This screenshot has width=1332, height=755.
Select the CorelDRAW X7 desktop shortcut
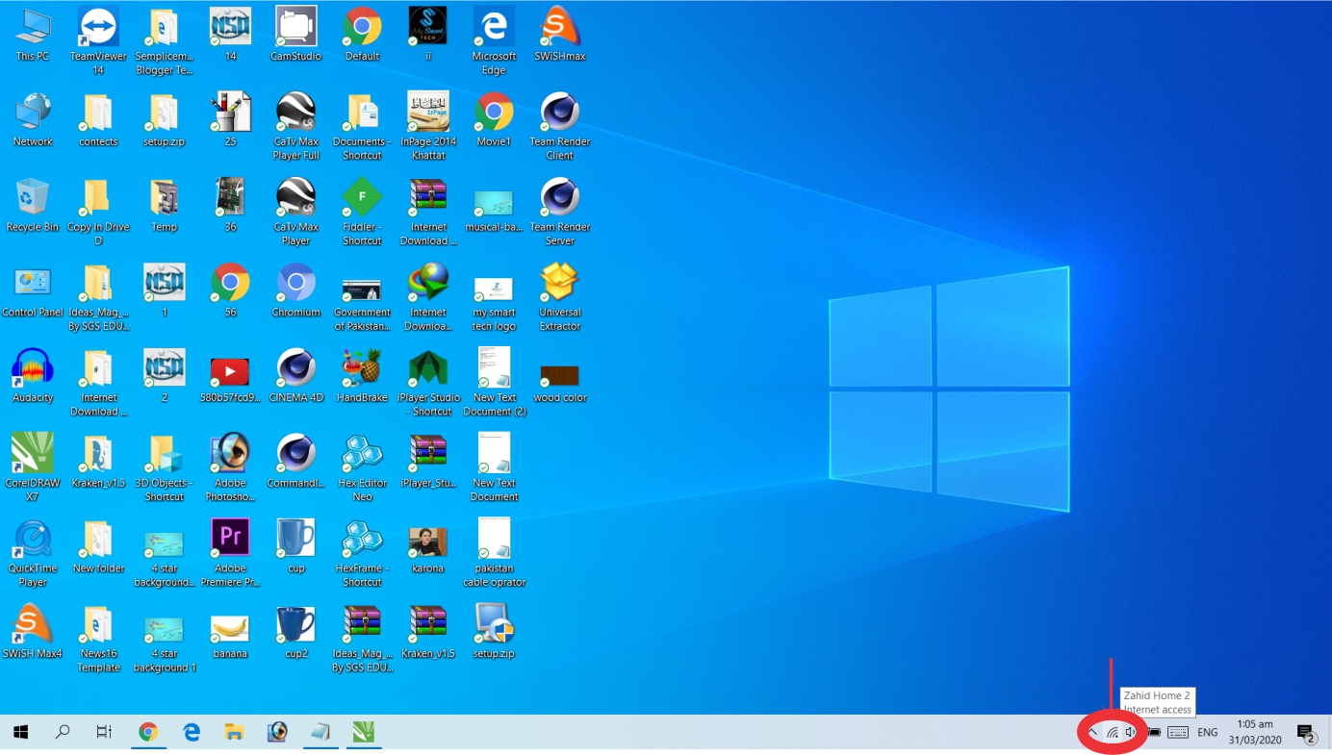[33, 468]
